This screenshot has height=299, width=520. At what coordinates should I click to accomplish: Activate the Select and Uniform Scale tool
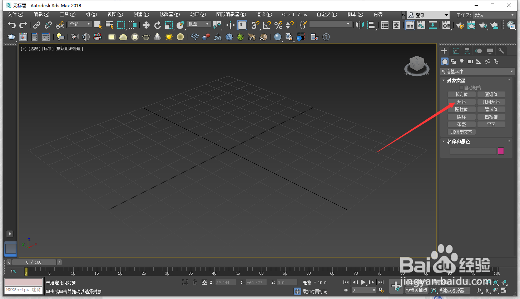pyautogui.click(x=169, y=25)
